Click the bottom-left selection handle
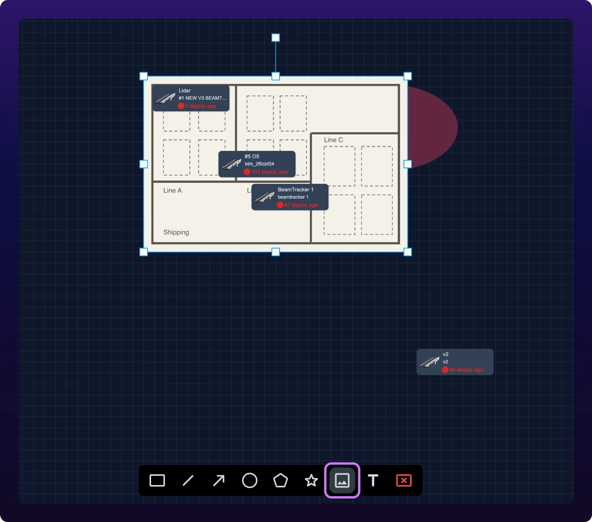The width and height of the screenshot is (592, 522). tap(143, 252)
